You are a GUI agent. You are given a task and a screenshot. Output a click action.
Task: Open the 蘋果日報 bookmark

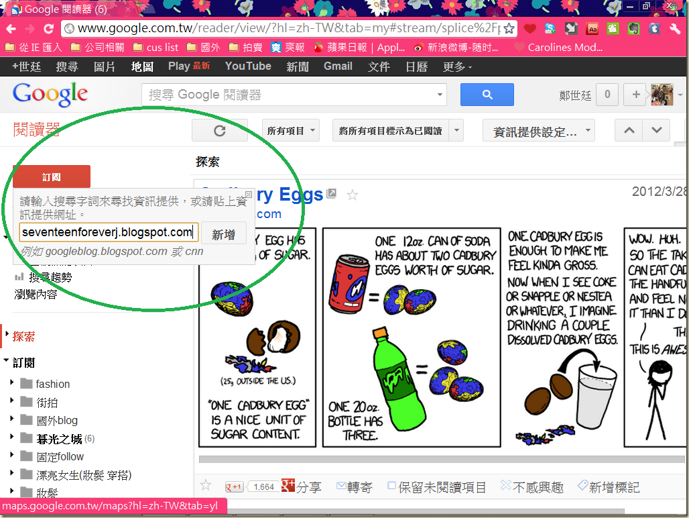[x=359, y=48]
